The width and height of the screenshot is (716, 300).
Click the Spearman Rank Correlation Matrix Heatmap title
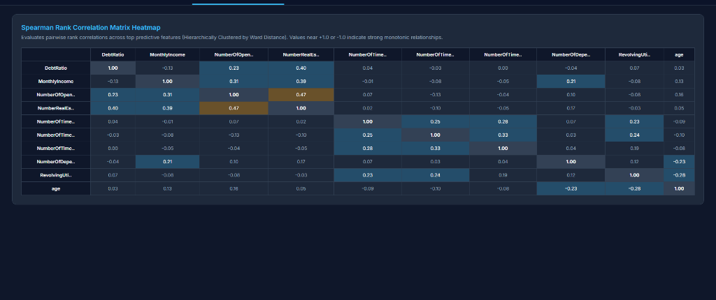coord(91,28)
